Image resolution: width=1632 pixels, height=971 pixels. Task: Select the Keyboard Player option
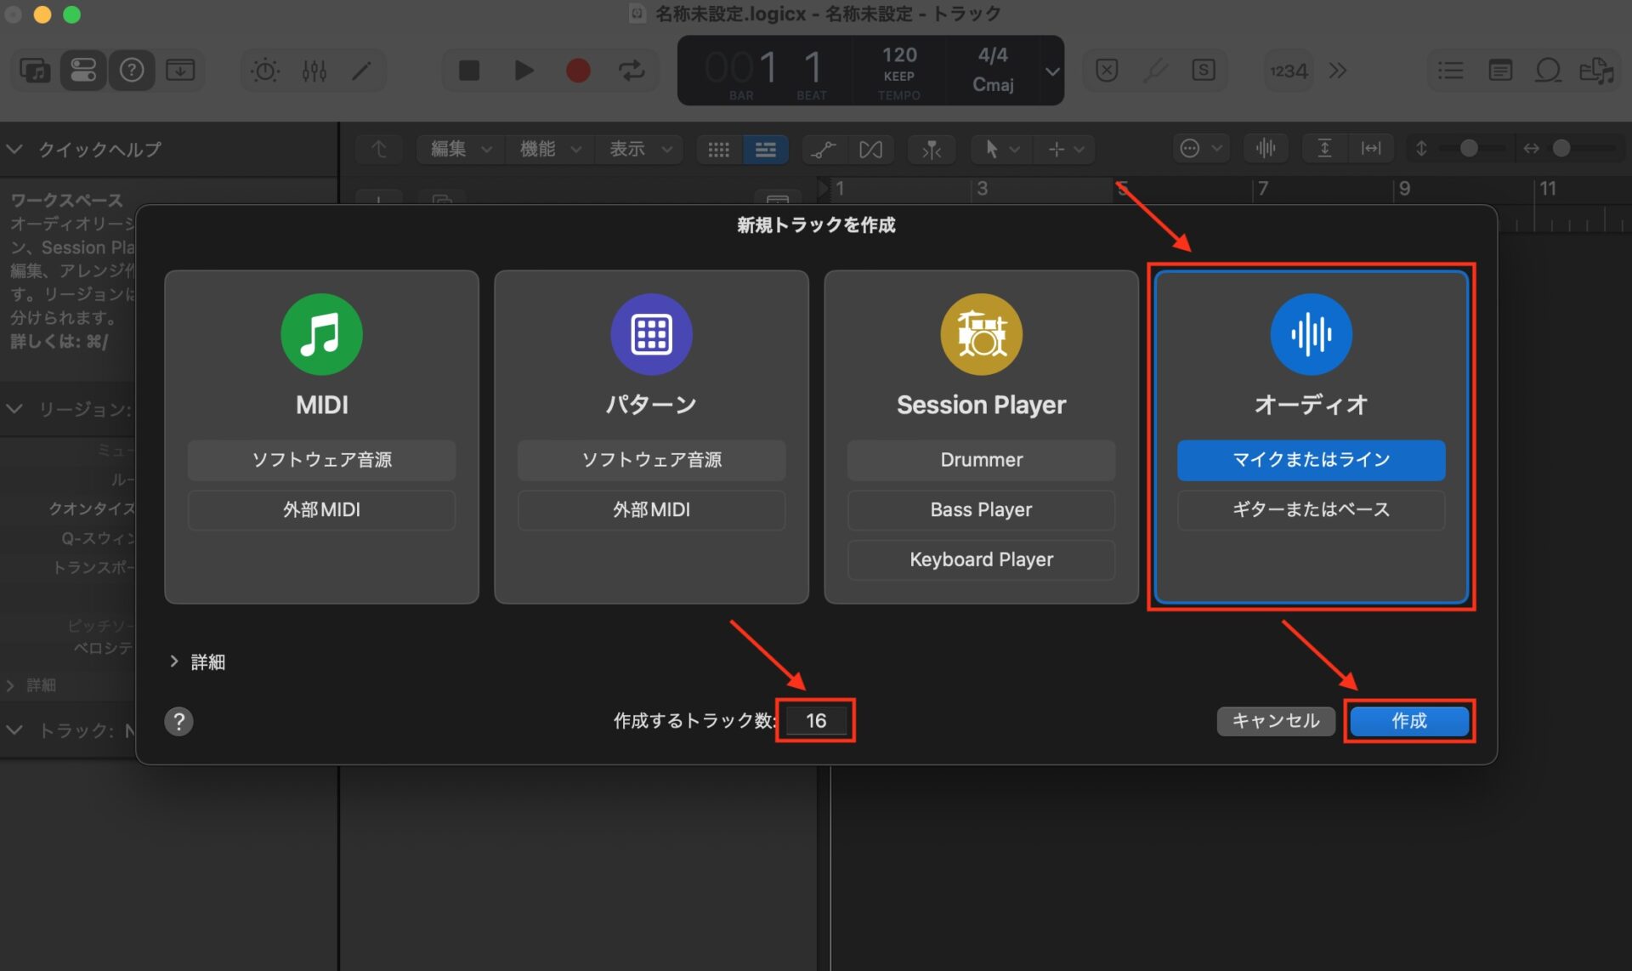point(981,559)
